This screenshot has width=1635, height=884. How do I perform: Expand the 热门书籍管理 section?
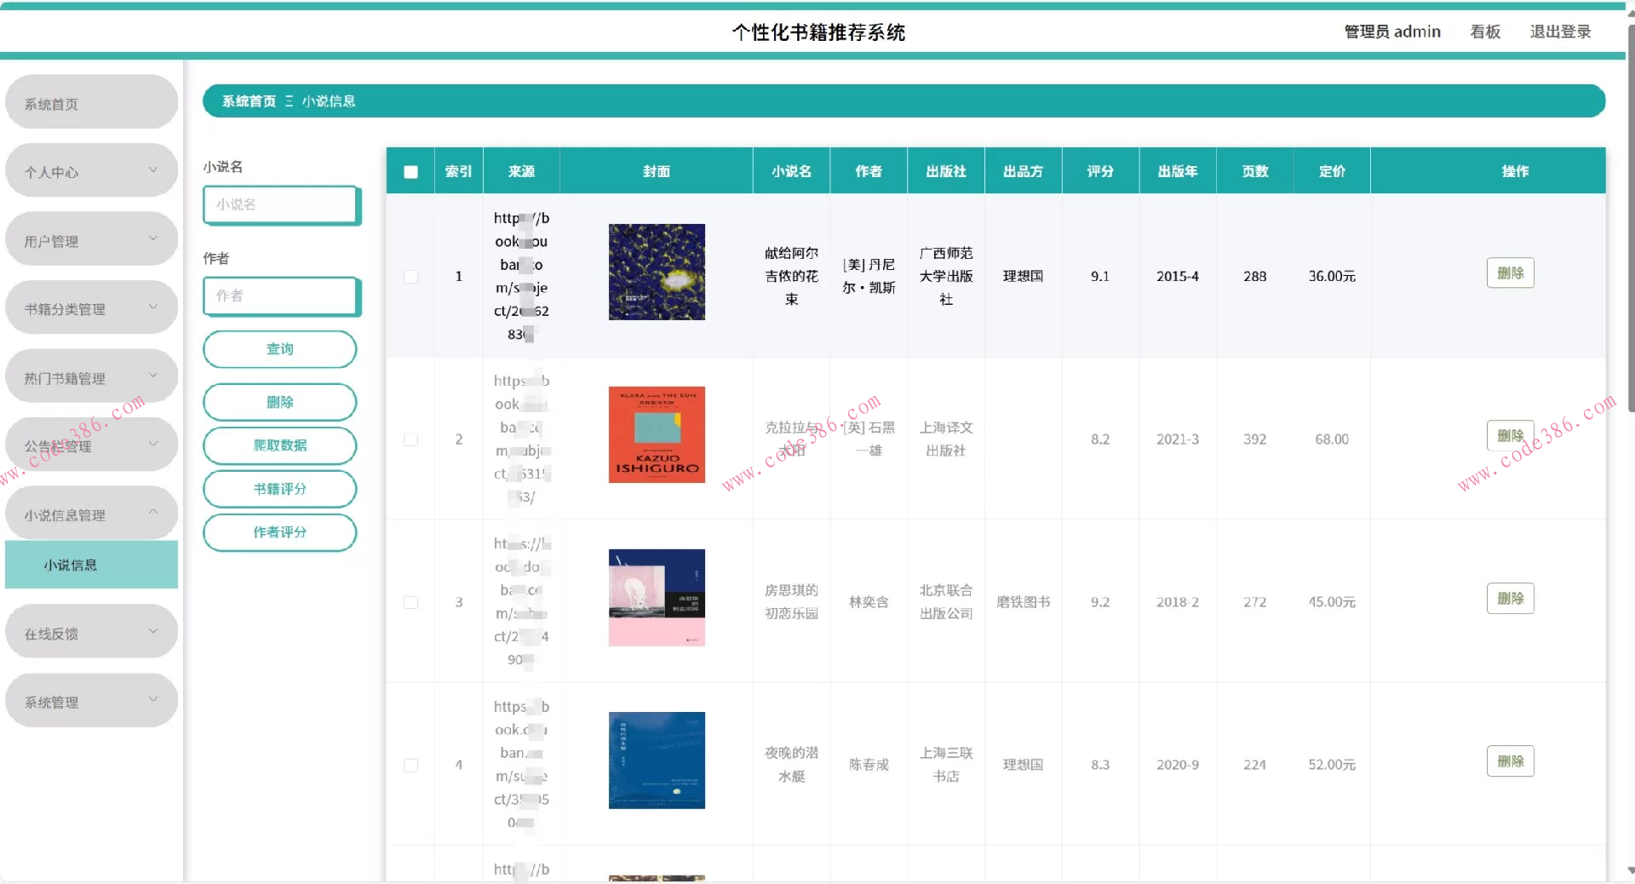91,376
